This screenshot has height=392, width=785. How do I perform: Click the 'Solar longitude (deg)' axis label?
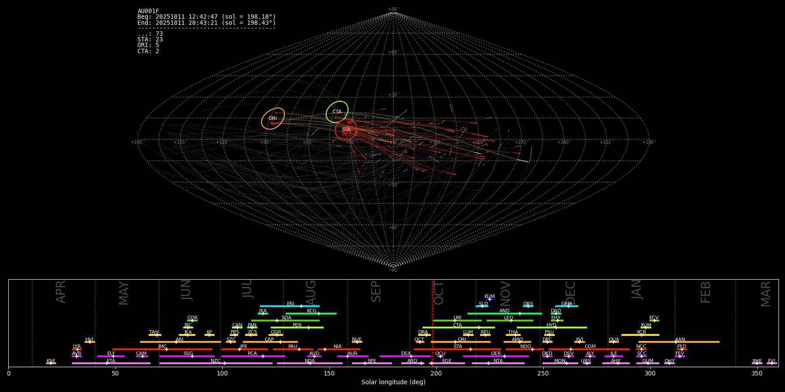[393, 382]
